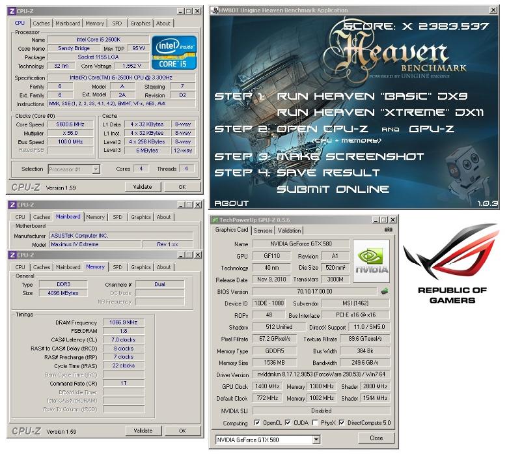This screenshot has width=509, height=456.
Task: Switch to Caches tab in top CPU-Z
Action: click(x=41, y=23)
